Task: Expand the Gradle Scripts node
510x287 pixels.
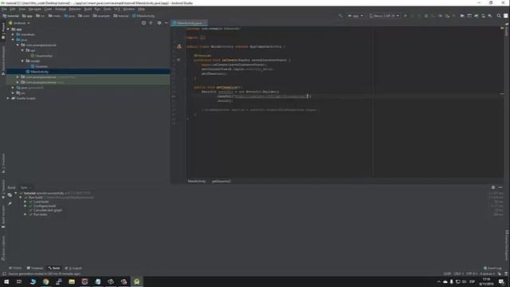Action: pyautogui.click(x=8, y=98)
